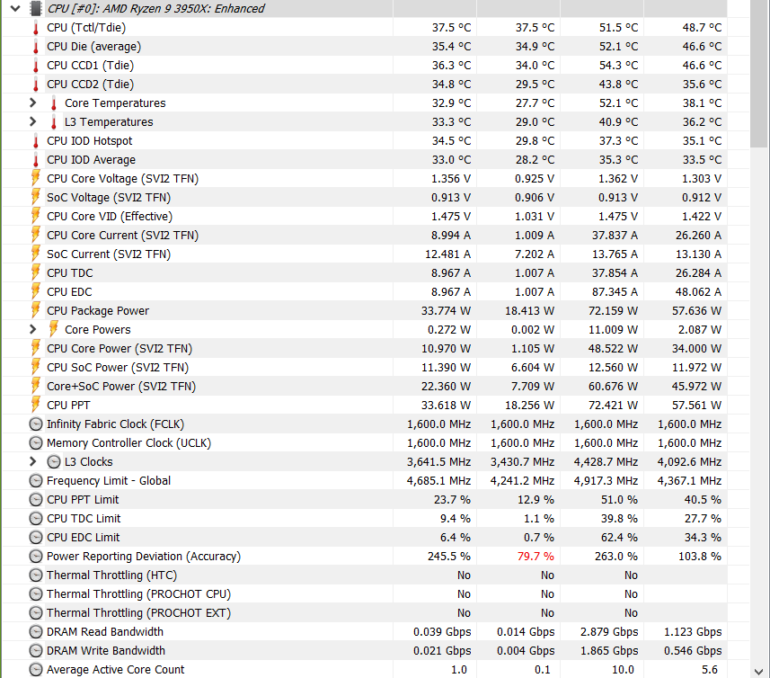
Task: Select the DRAM Read Bandwidth label
Action: click(x=104, y=632)
